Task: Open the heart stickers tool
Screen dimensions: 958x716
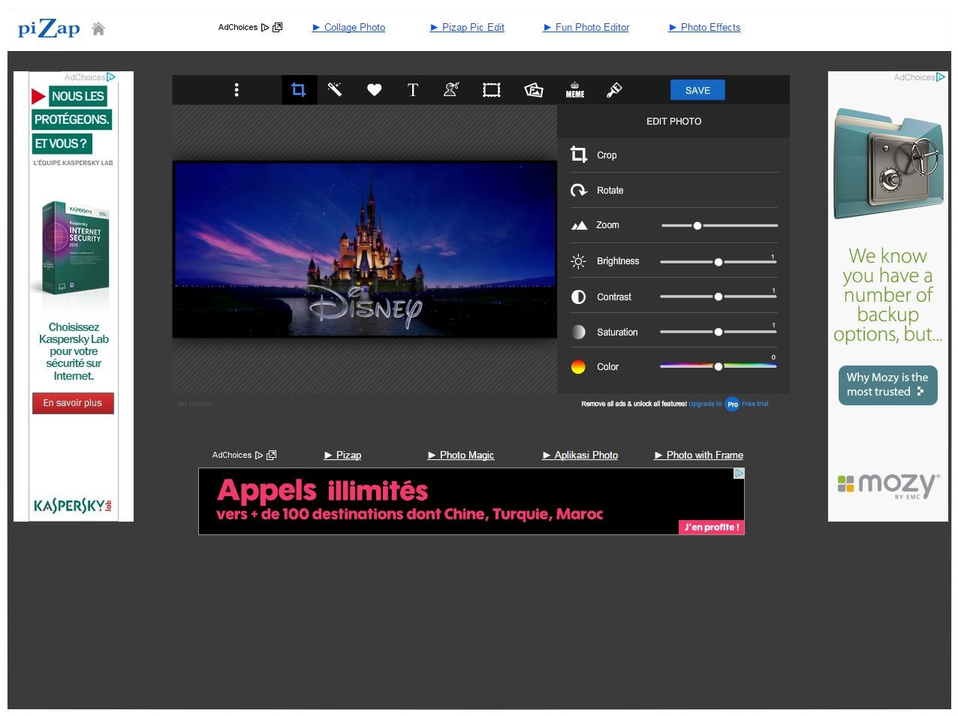Action: tap(374, 90)
